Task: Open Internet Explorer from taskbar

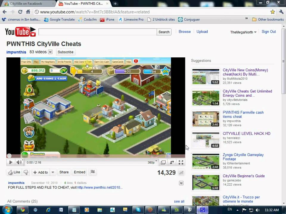Action: [x=48, y=210]
